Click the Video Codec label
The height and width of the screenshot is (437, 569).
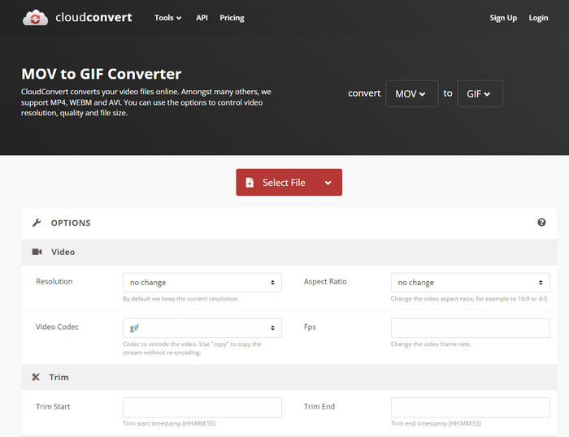(57, 327)
